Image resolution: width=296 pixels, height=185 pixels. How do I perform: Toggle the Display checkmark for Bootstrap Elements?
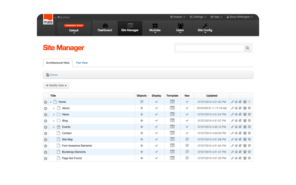[x=156, y=152]
